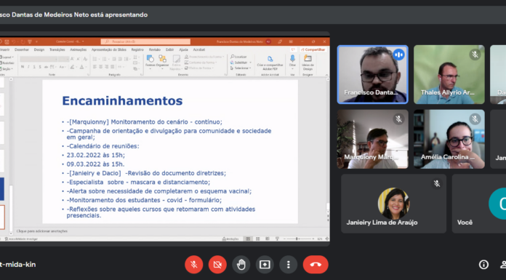The image size is (506, 280).
Task: Select Francisco Dantas video tile
Action: pyautogui.click(x=372, y=74)
